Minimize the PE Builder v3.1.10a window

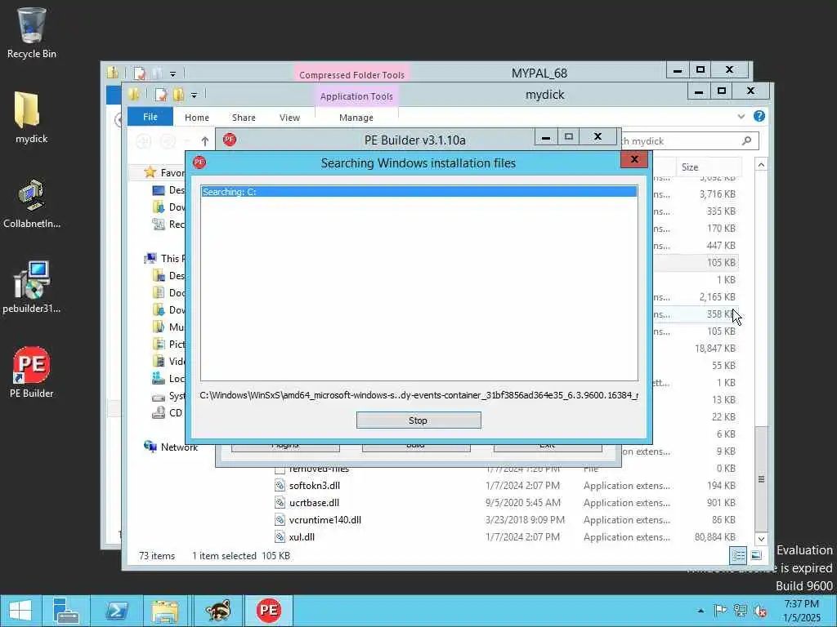[545, 137]
